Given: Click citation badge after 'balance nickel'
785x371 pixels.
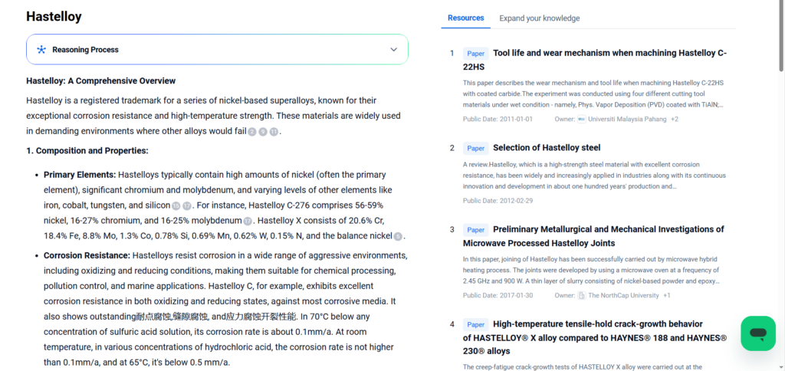Looking at the screenshot, I should [x=398, y=237].
